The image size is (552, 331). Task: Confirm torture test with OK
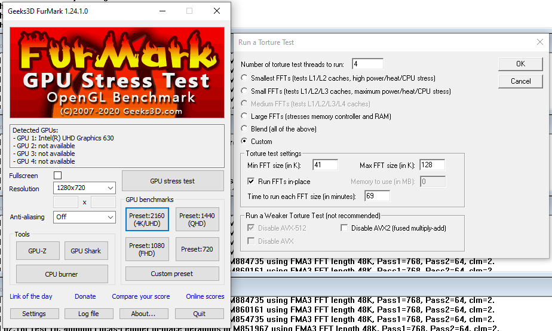click(520, 64)
